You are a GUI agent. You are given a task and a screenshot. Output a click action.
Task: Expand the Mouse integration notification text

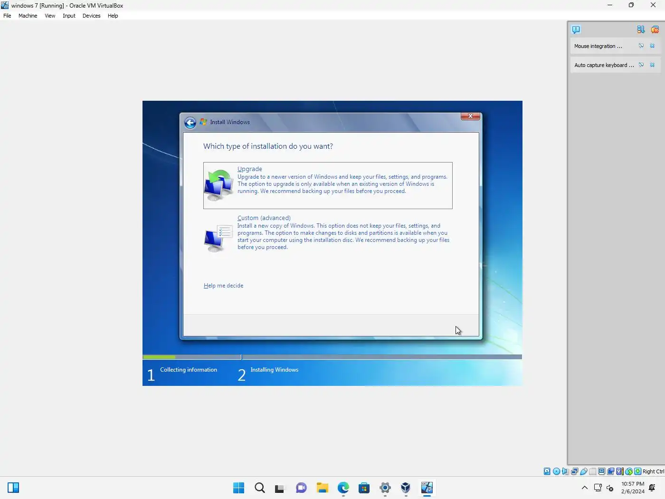pos(598,46)
